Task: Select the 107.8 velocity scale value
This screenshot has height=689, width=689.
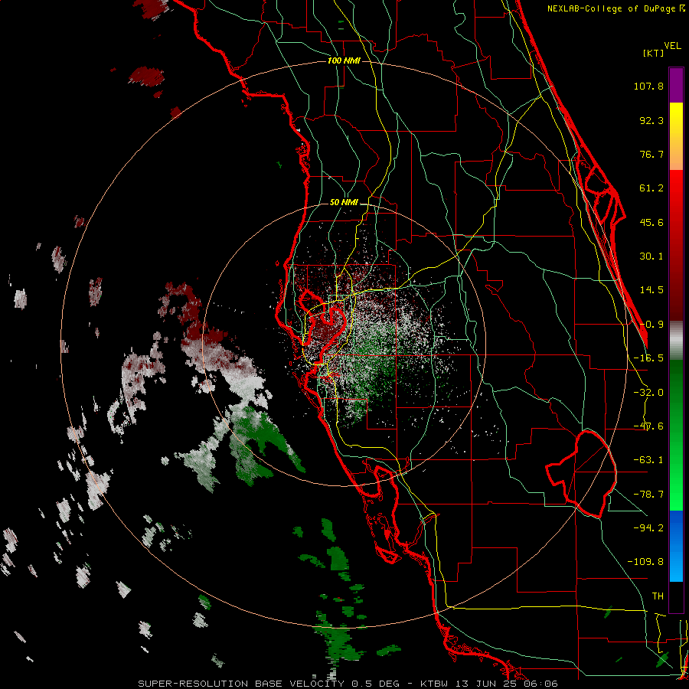Action: [648, 86]
